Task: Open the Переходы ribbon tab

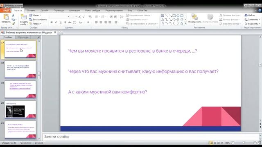Action: pyautogui.click(x=59, y=10)
